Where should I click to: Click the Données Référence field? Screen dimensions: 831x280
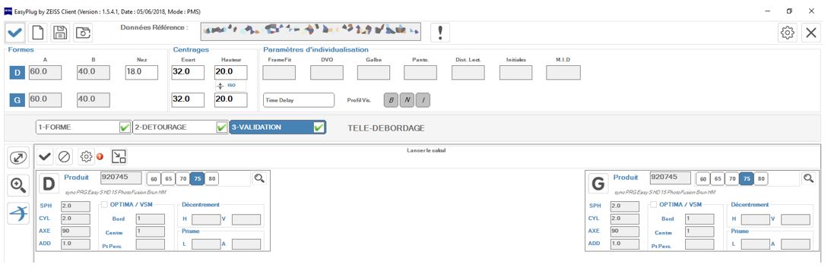point(310,31)
